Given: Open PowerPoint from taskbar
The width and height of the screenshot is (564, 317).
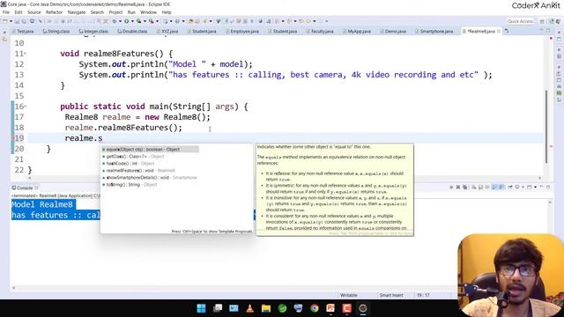Looking at the screenshot, I should (330, 308).
